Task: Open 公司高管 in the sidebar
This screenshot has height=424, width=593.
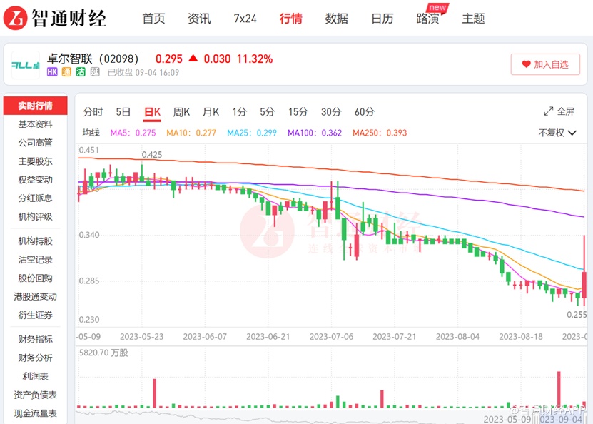Action: pyautogui.click(x=35, y=143)
